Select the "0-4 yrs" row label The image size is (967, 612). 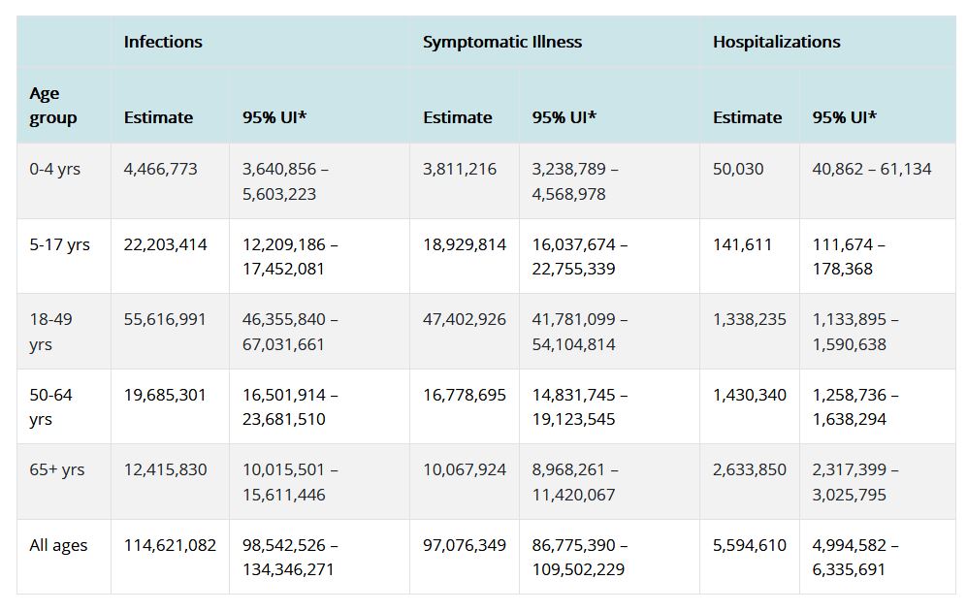[55, 169]
